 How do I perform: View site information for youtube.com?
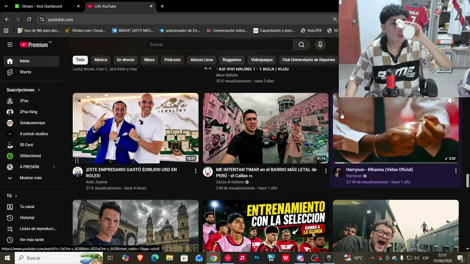point(42,19)
